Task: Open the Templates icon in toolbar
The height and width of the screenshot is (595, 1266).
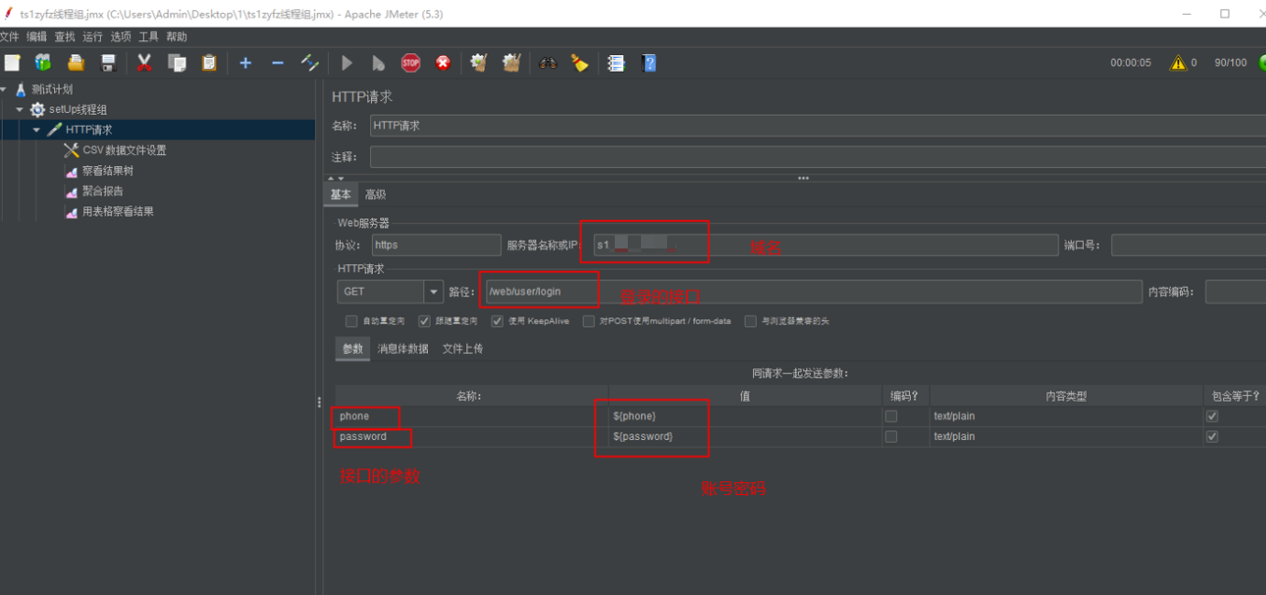Action: click(x=43, y=63)
